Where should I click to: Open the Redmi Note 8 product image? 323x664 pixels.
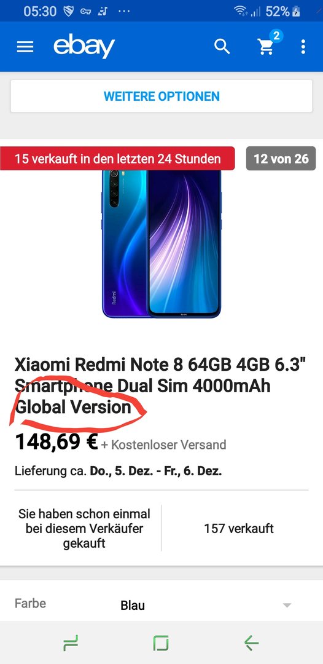[161, 244]
